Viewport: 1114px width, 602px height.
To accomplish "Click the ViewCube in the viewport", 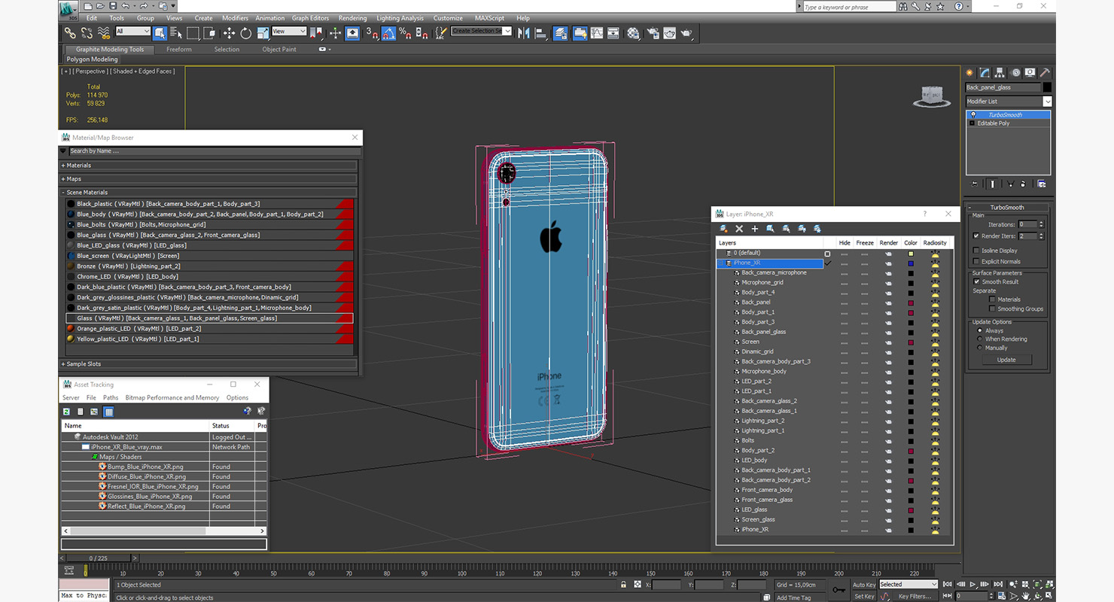I will tap(930, 96).
